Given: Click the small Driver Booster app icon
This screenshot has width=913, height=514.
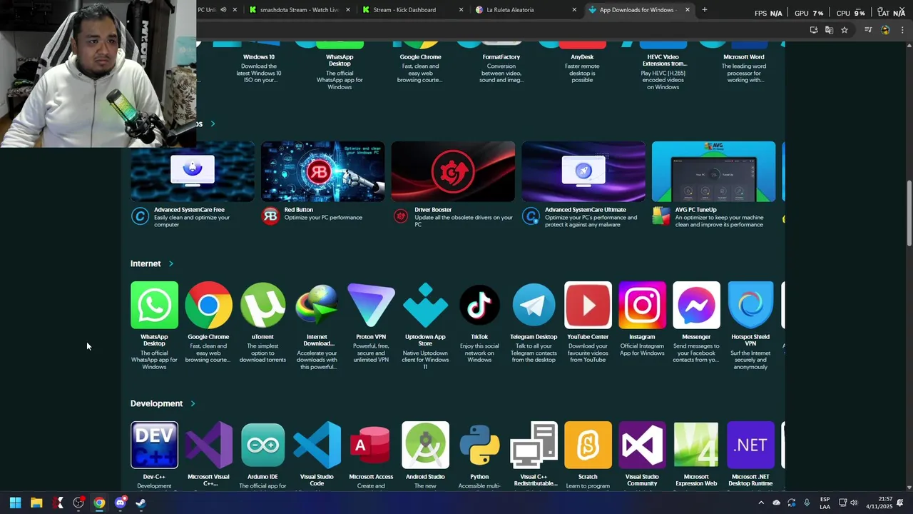Looking at the screenshot, I should (401, 216).
